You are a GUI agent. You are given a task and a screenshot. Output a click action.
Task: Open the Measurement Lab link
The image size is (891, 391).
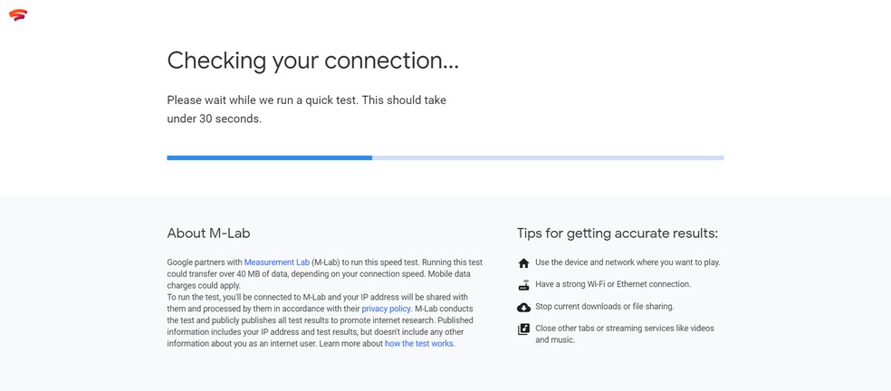point(276,262)
